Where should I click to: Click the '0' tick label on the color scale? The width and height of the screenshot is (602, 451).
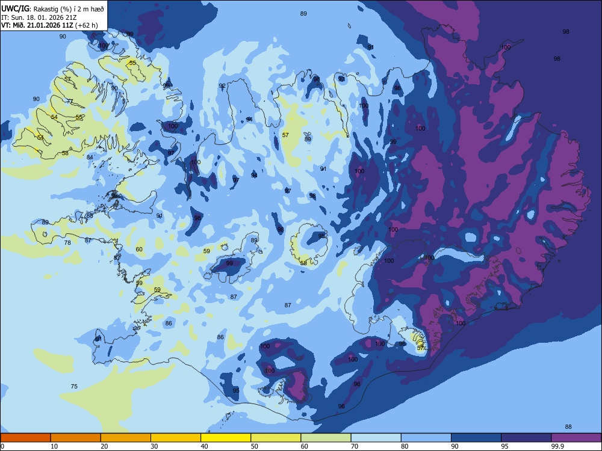(2, 446)
